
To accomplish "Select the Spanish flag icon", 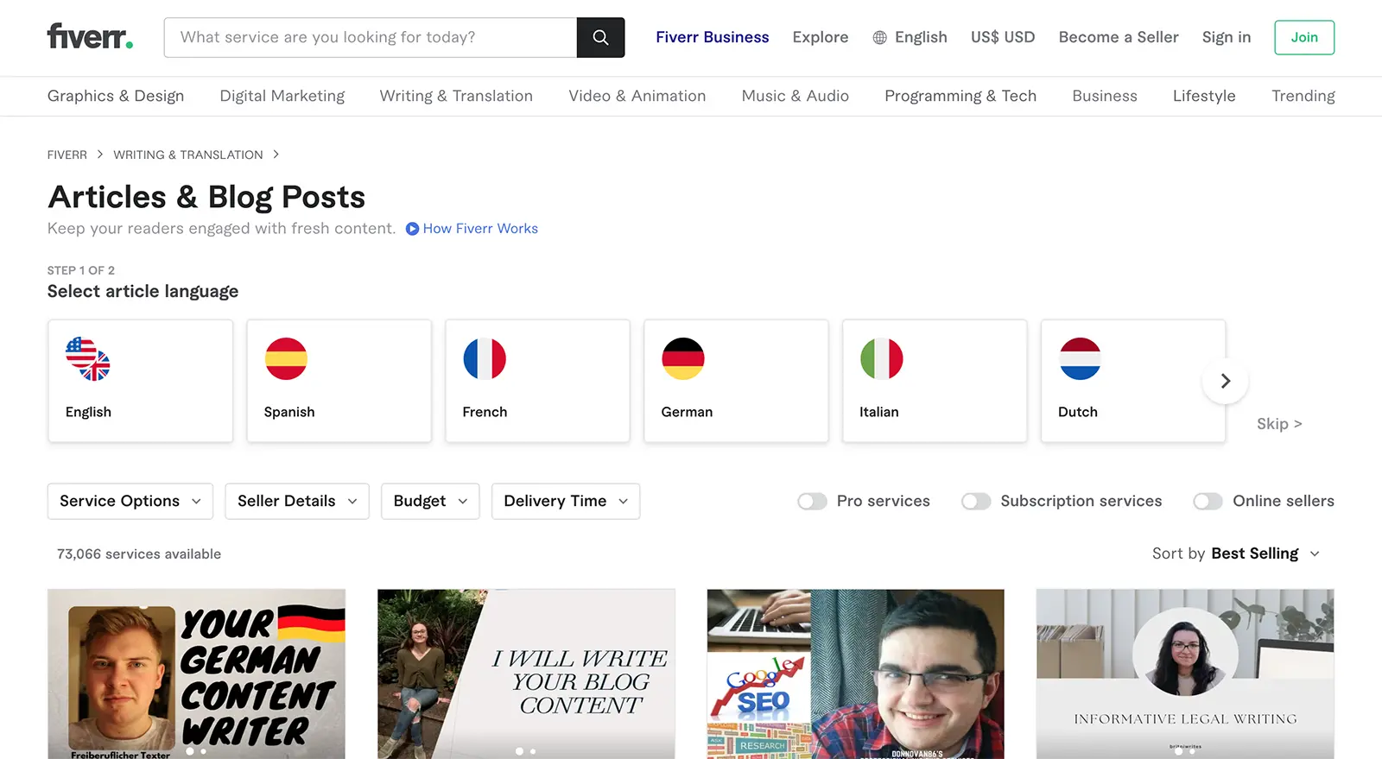I will coord(286,359).
